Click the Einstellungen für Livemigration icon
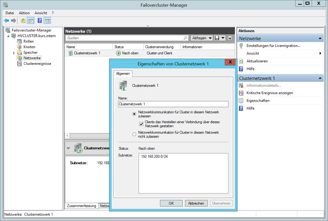The image size is (328, 221). point(241,46)
